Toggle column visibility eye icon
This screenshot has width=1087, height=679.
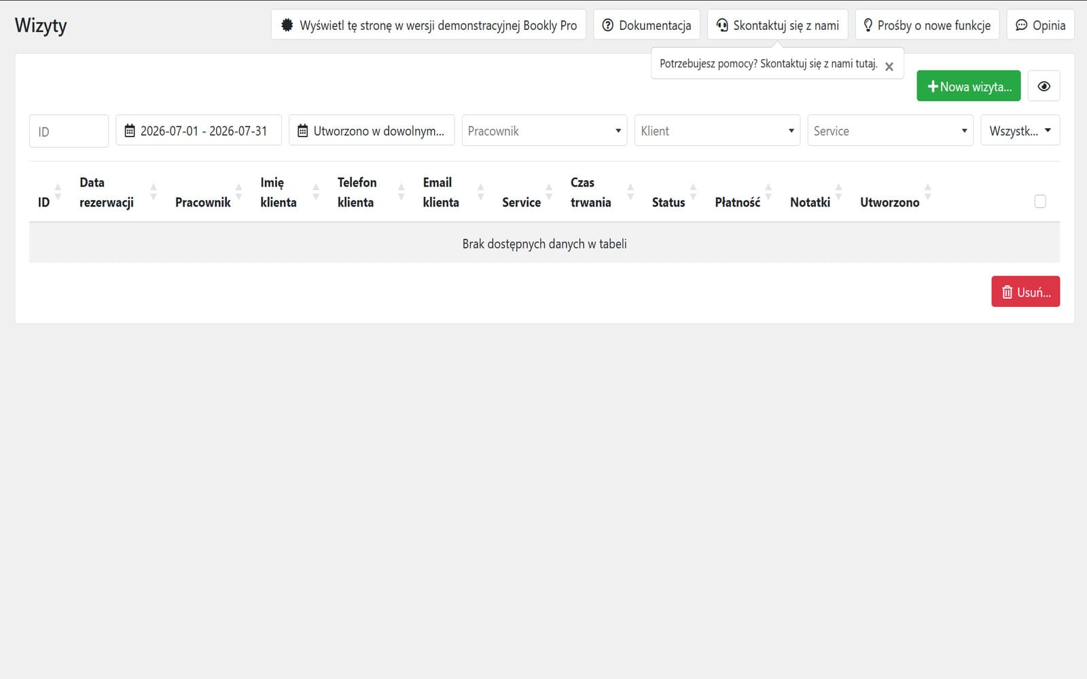coord(1044,86)
